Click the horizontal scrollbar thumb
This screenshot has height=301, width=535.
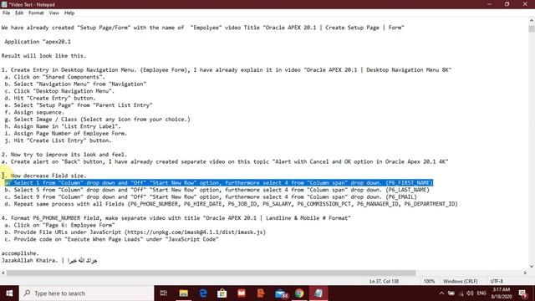pos(211,273)
